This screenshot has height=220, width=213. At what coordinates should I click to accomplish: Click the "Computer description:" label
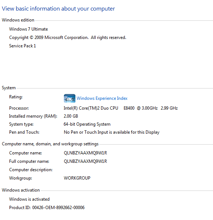coord(31,170)
